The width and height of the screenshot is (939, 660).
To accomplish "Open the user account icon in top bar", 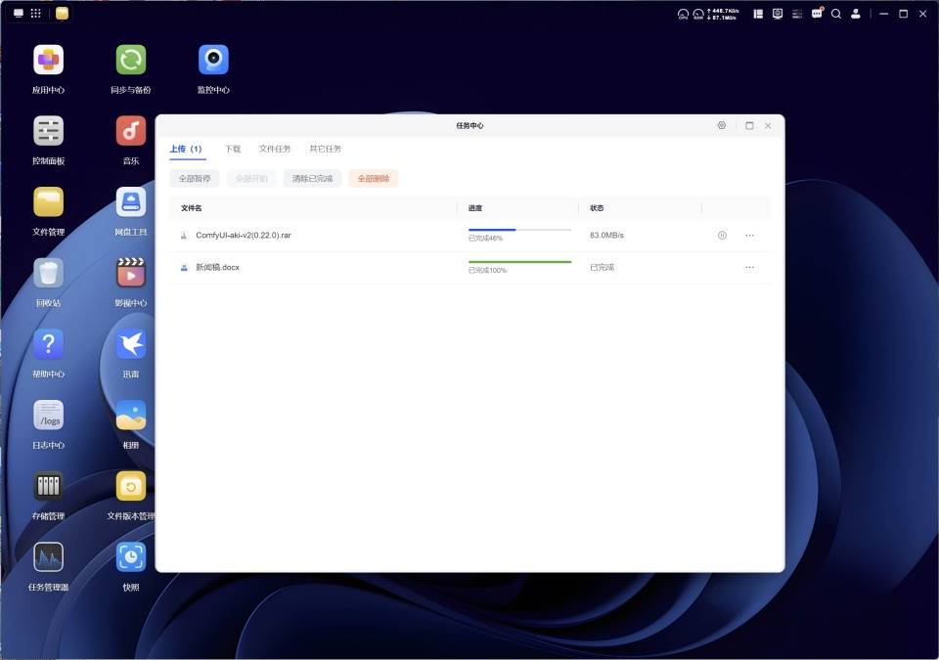I will point(856,13).
